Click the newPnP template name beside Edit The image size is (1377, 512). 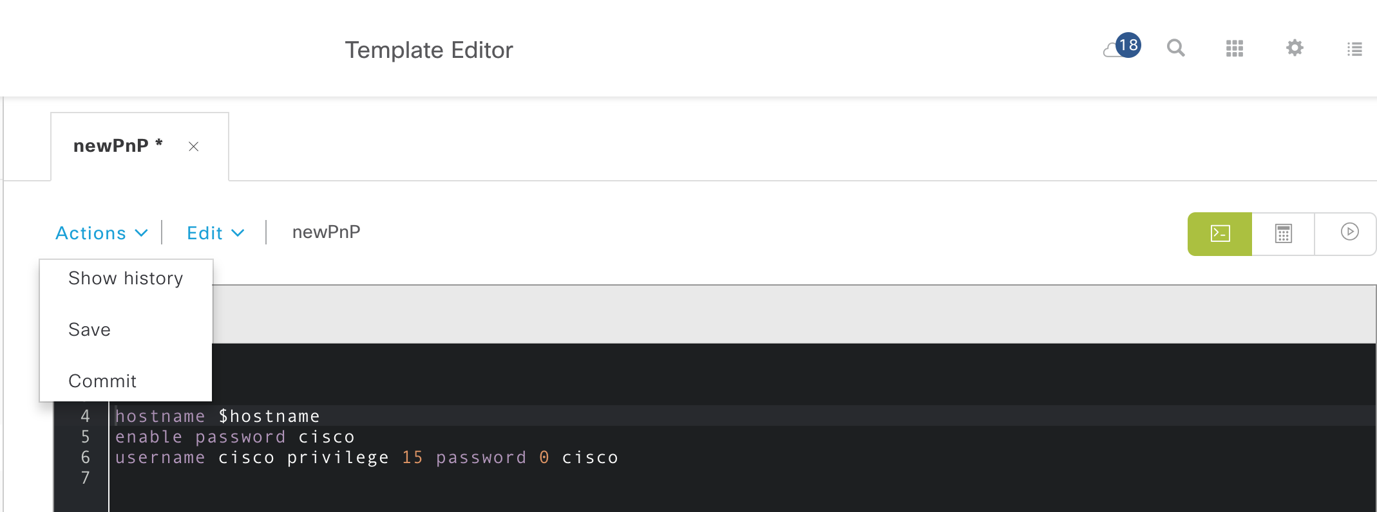click(x=326, y=232)
